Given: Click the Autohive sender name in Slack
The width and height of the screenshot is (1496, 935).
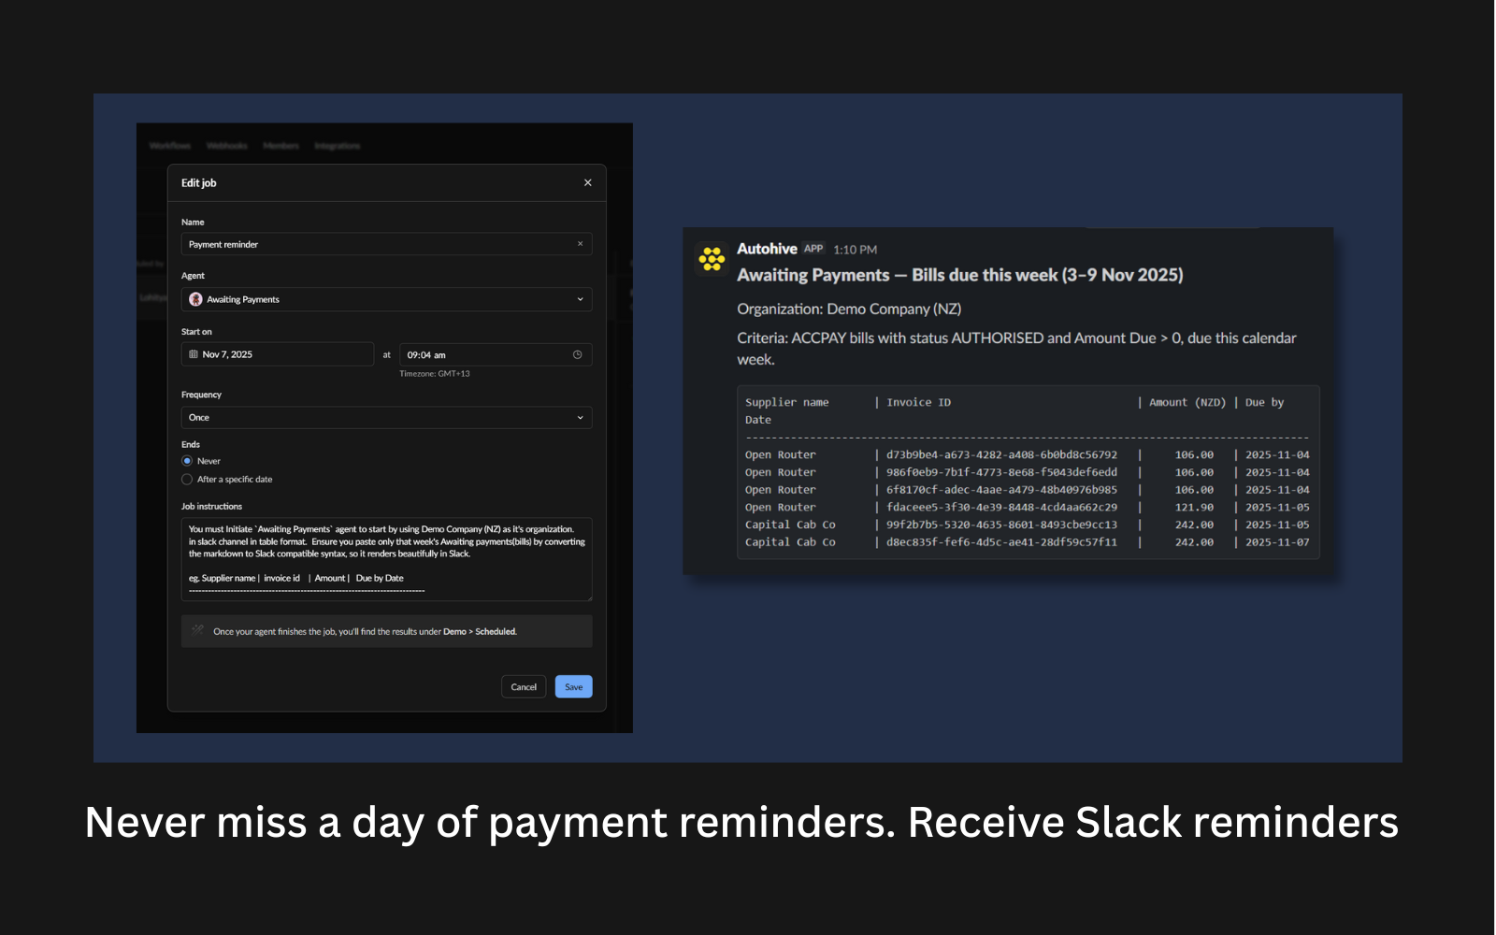Looking at the screenshot, I should (767, 249).
